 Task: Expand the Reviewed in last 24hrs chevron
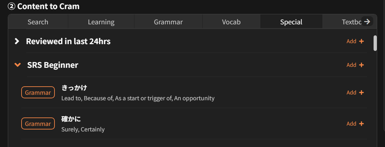tap(17, 41)
